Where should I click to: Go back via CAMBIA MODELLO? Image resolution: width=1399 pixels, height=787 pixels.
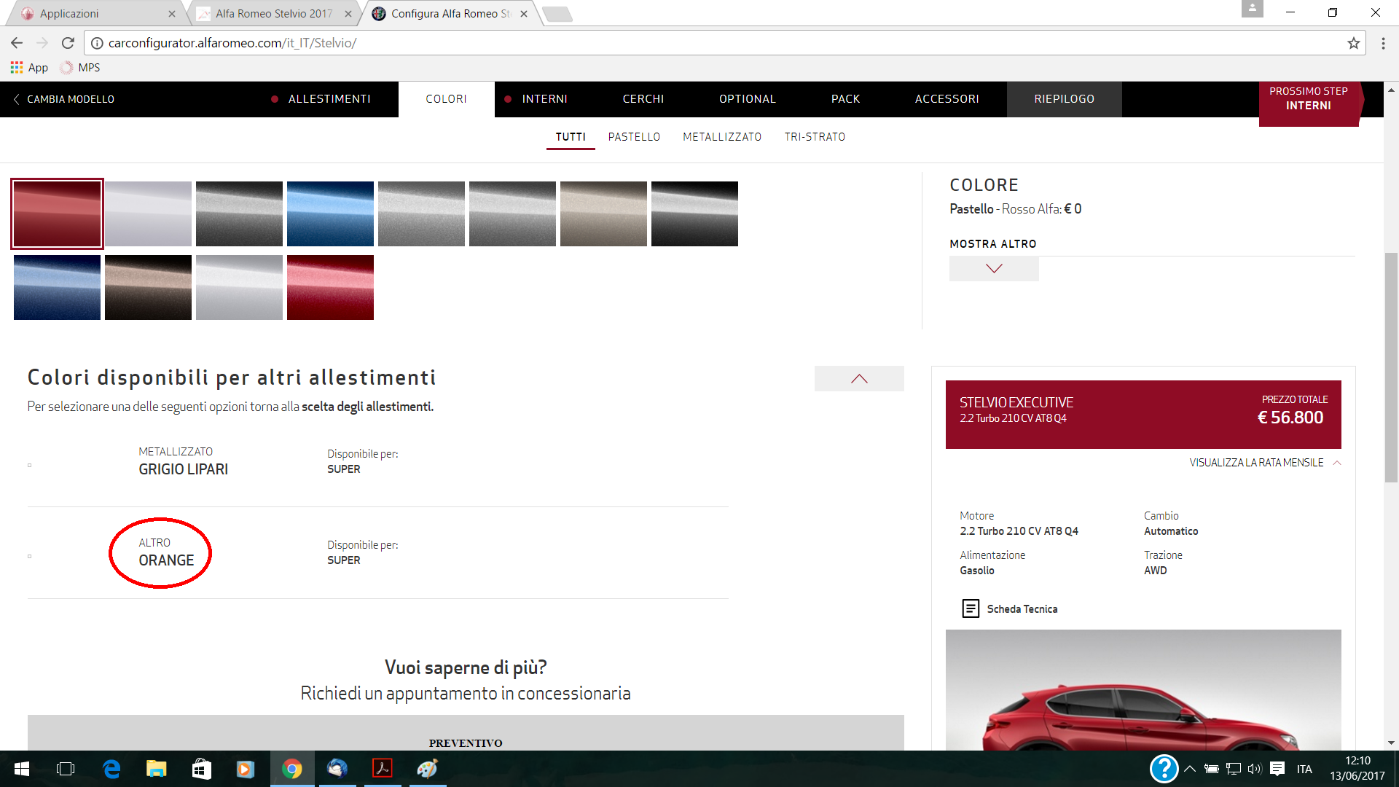[x=63, y=99]
